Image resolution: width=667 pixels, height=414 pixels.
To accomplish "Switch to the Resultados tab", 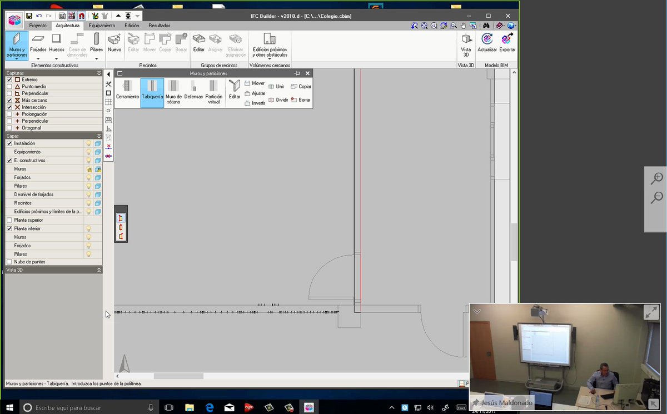I will [x=160, y=26].
